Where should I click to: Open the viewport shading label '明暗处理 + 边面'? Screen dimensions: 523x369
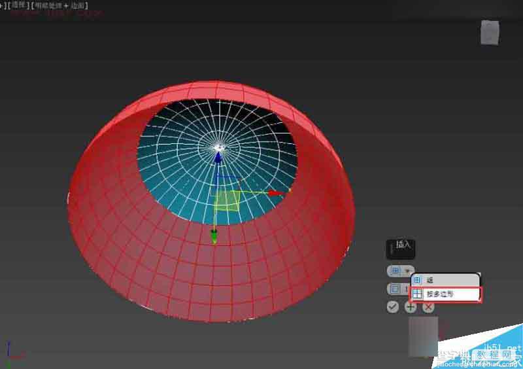coord(60,6)
